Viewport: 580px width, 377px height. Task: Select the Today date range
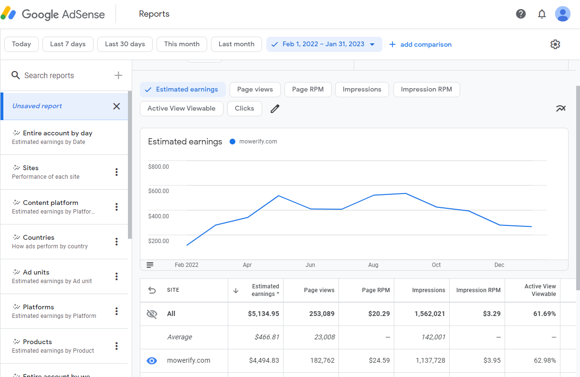[x=21, y=44]
